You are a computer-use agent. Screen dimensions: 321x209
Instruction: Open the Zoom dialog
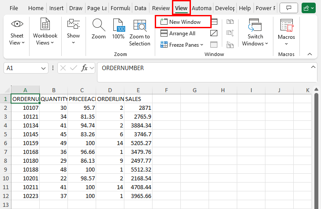pos(99,29)
